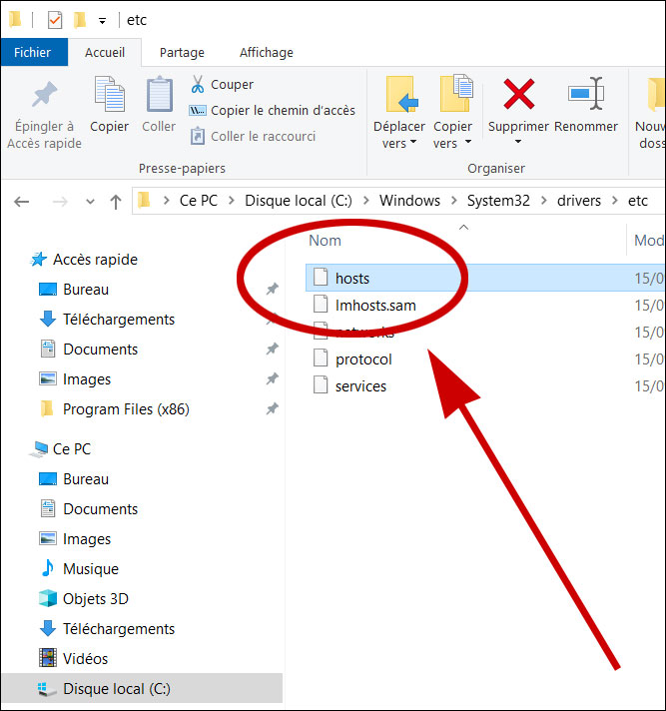
Task: Click the Coller clipboard icon
Action: (x=159, y=94)
